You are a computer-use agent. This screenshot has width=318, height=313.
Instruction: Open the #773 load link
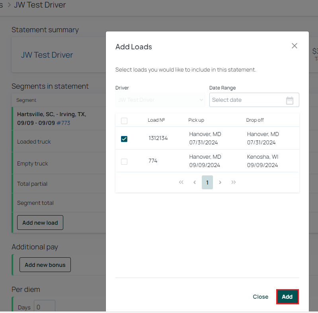click(x=63, y=123)
